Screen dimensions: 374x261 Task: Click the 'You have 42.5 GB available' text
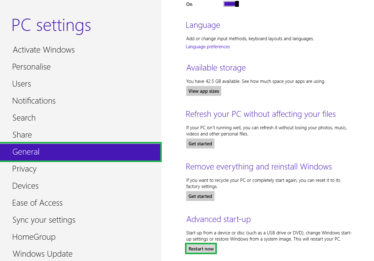(256, 81)
